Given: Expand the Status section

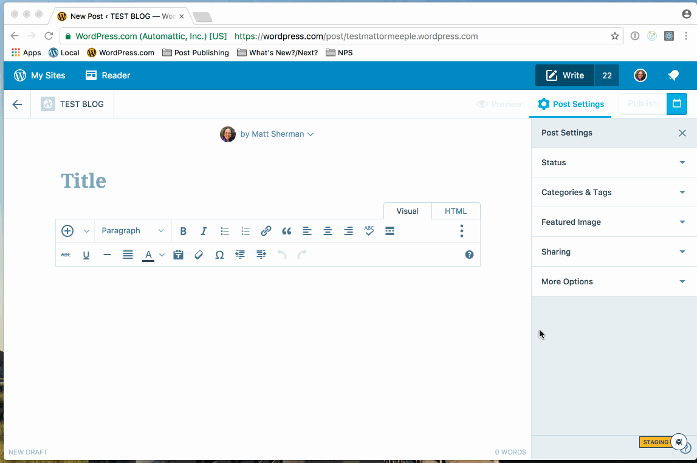Looking at the screenshot, I should pos(614,163).
